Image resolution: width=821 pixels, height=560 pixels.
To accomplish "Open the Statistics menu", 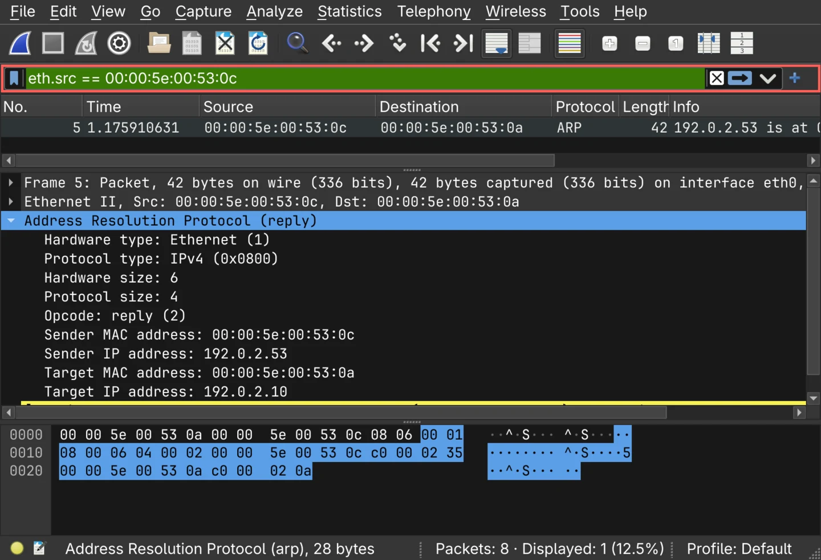I will (x=349, y=11).
